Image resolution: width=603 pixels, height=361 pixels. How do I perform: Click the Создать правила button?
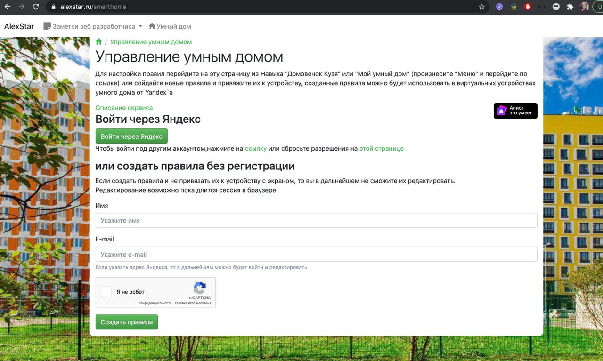[126, 322]
